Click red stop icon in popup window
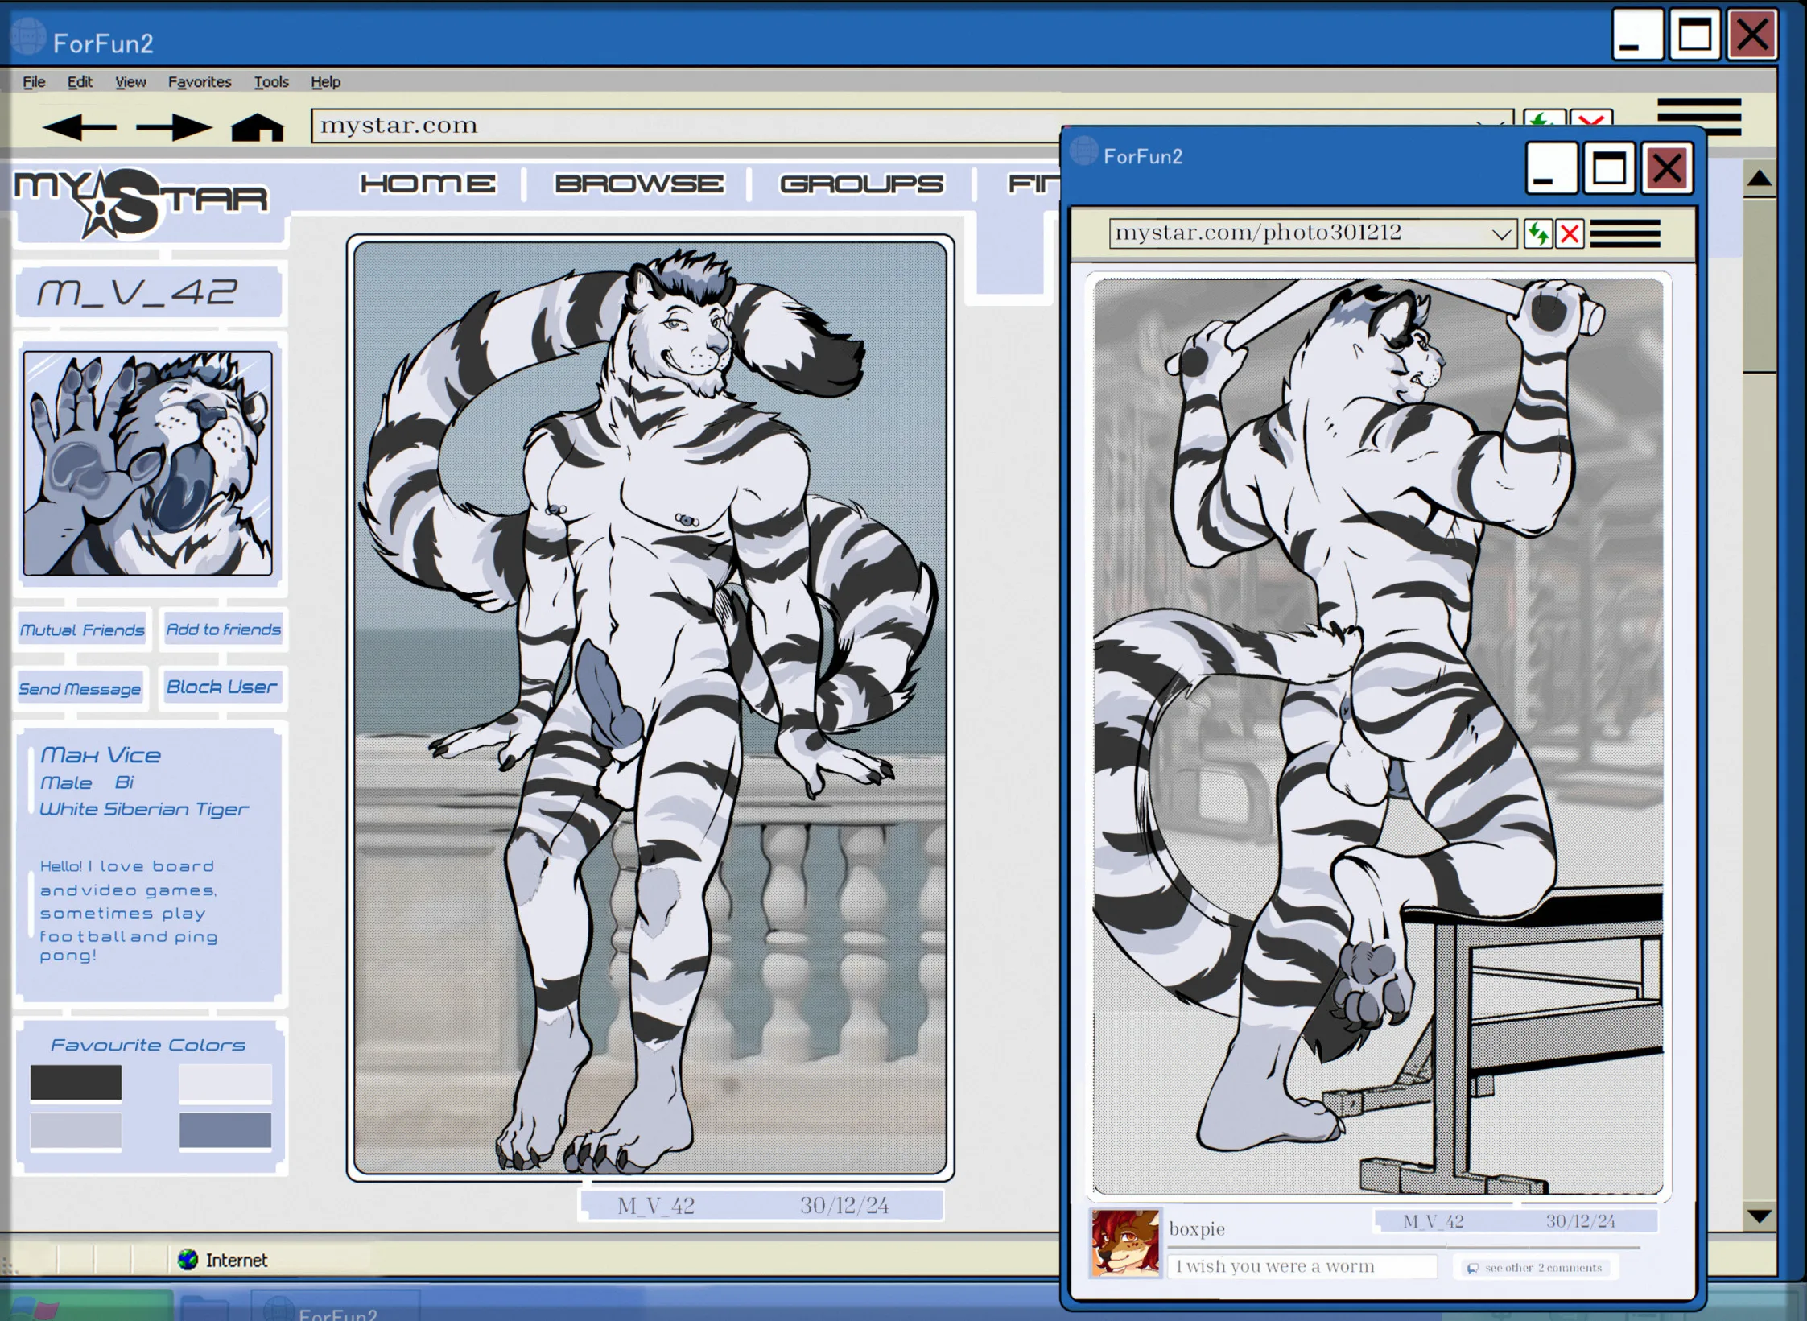The image size is (1807, 1321). (x=1570, y=234)
